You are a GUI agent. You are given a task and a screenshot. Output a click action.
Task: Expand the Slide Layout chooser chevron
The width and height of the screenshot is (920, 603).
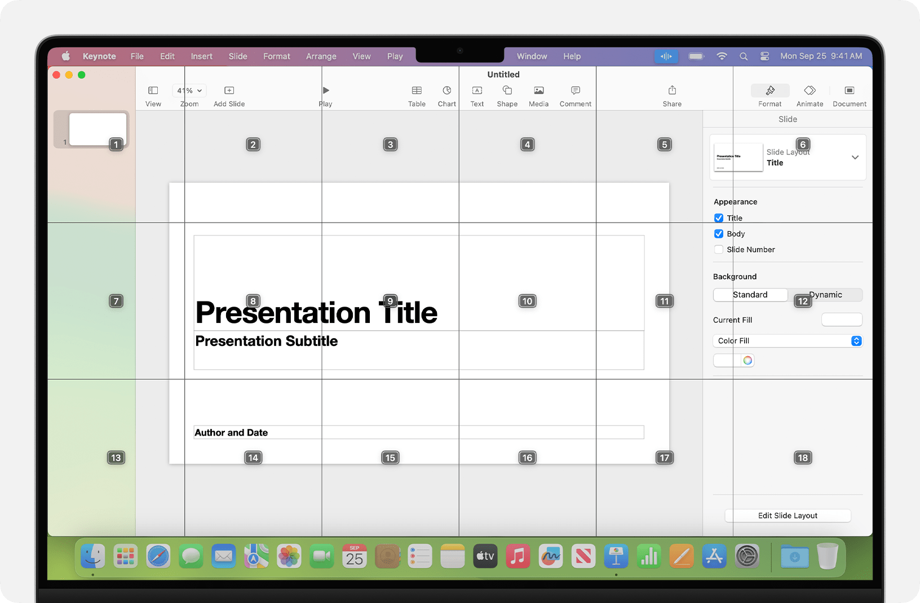(855, 157)
